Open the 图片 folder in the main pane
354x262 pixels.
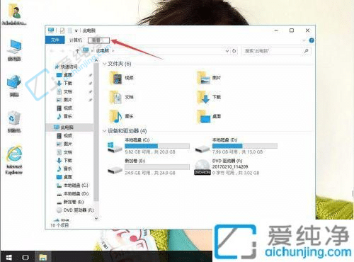[209, 79]
